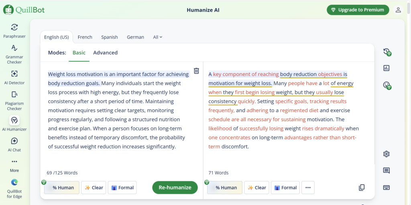Viewport: 411px width, 205px height.
Task: Switch to the Advanced mode tab
Action: point(105,53)
